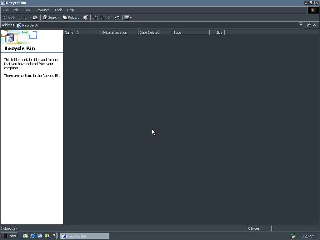This screenshot has width=320, height=240.
Task: Sort by Name column header
Action: click(82, 32)
